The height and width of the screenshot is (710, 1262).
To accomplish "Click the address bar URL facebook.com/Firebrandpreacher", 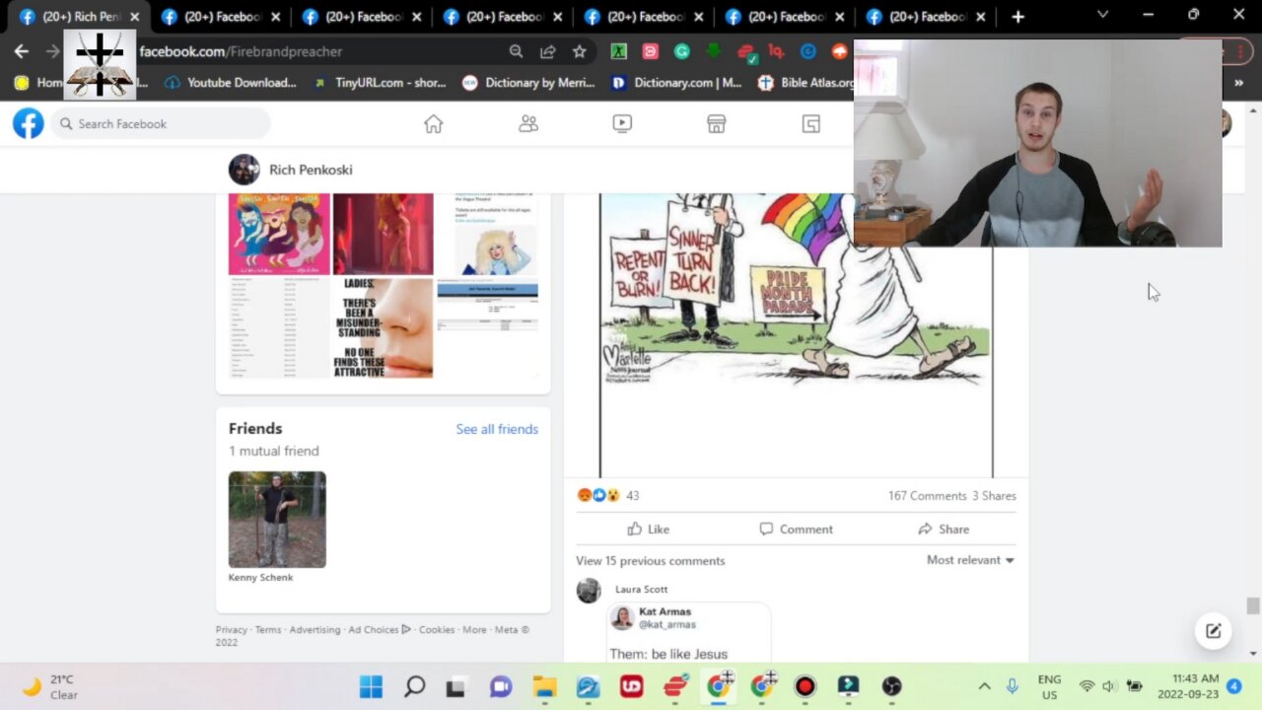I will coord(241,51).
